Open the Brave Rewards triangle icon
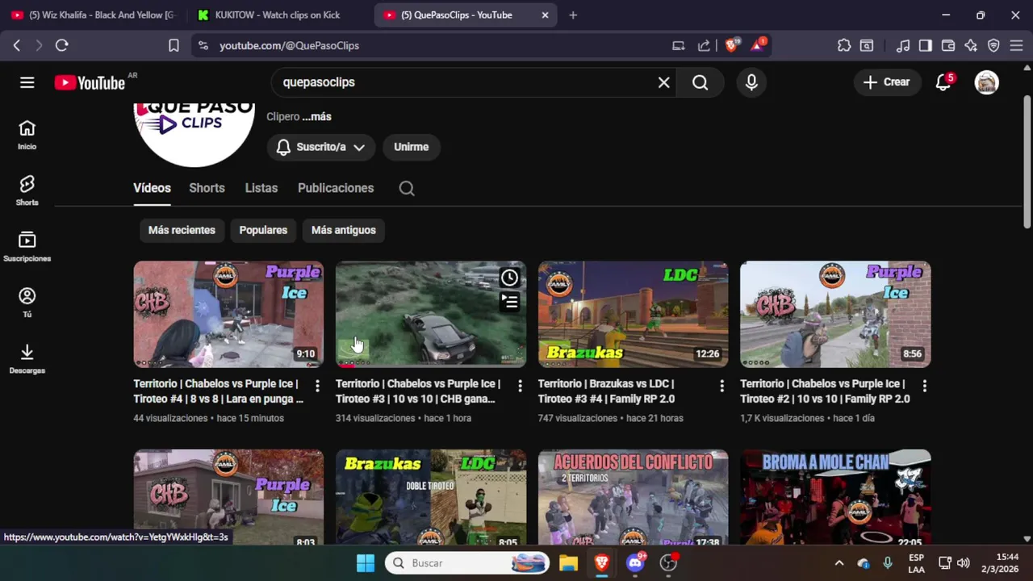Viewport: 1033px width, 581px height. pos(758,45)
